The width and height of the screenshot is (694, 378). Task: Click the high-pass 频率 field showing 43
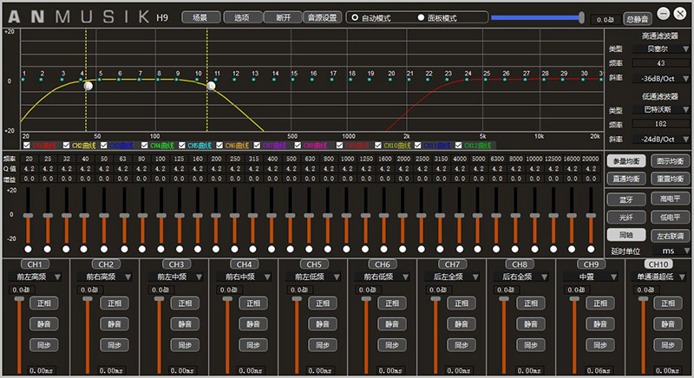click(x=661, y=63)
